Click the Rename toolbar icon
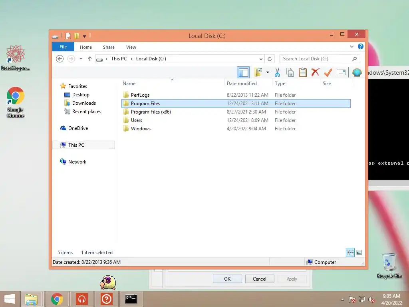Viewport: 409px width, 307px height. 341,72
